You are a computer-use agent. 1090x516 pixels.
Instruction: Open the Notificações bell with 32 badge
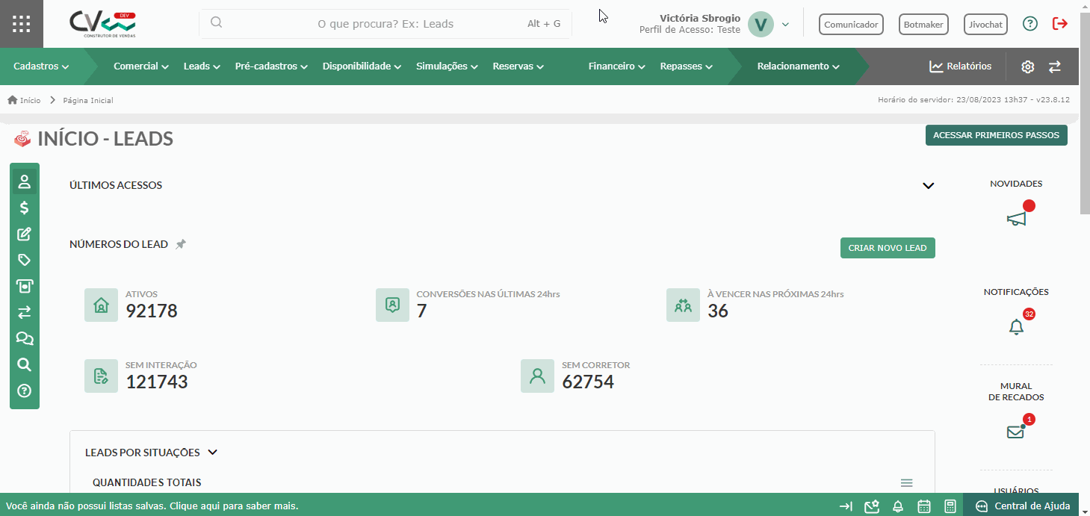click(x=1016, y=326)
